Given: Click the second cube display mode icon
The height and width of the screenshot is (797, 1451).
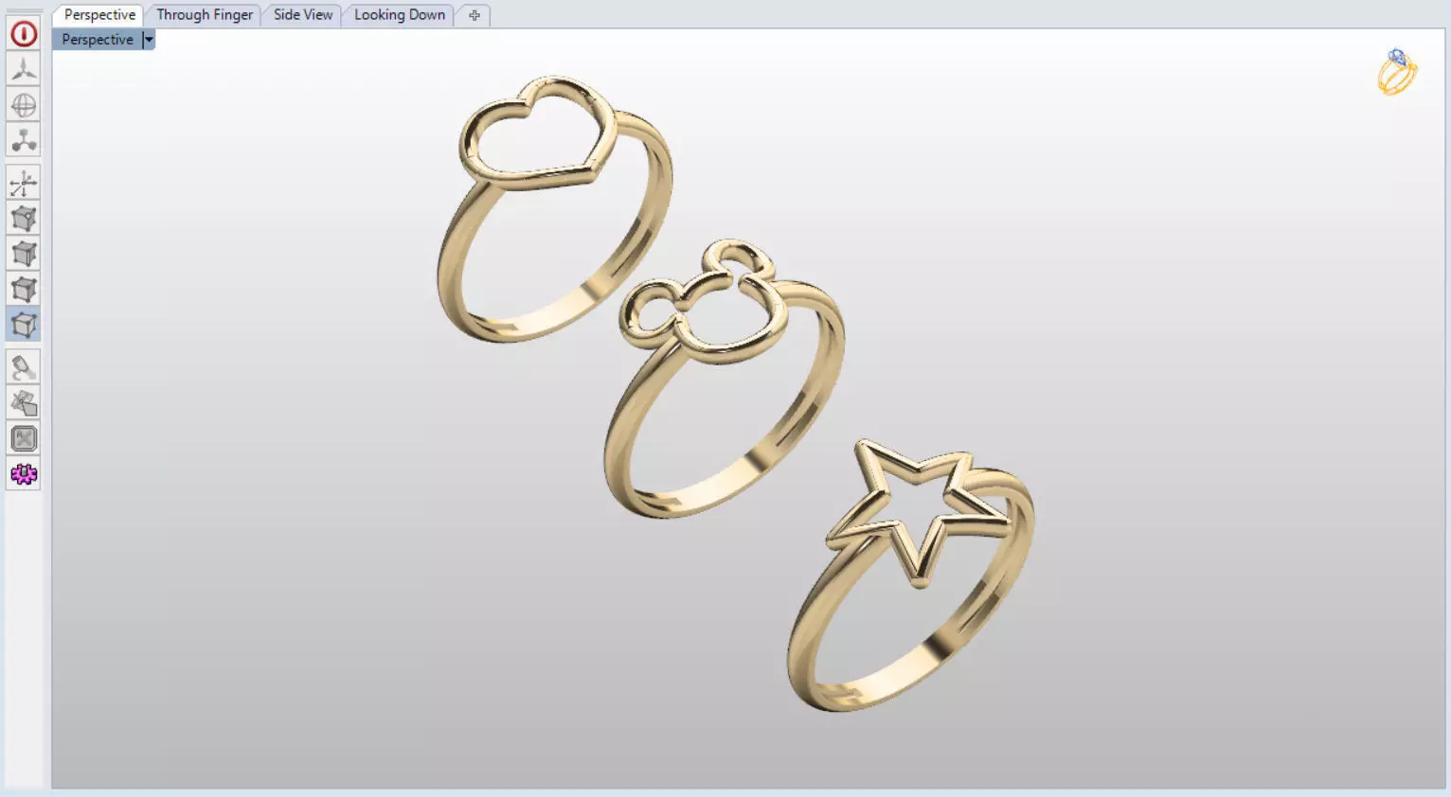Looking at the screenshot, I should tap(24, 254).
